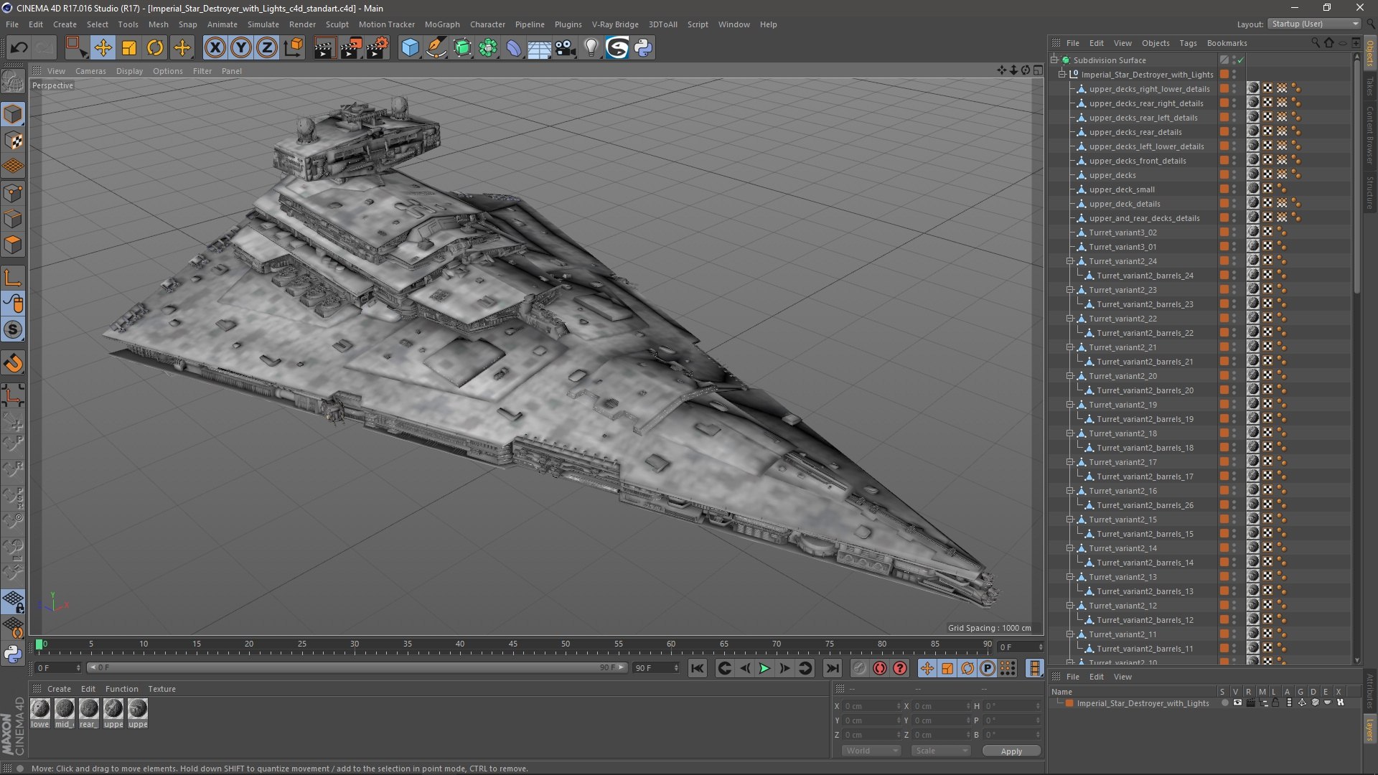This screenshot has width=1378, height=775.
Task: Click the Undo arrow icon
Action: (19, 48)
